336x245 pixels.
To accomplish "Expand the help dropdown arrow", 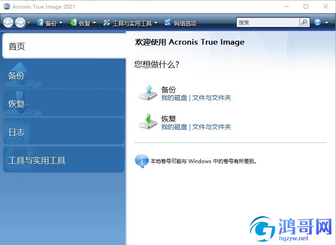I will pyautogui.click(x=327, y=23).
